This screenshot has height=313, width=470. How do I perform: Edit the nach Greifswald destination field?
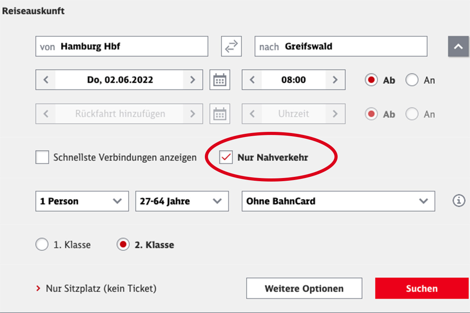tap(341, 46)
